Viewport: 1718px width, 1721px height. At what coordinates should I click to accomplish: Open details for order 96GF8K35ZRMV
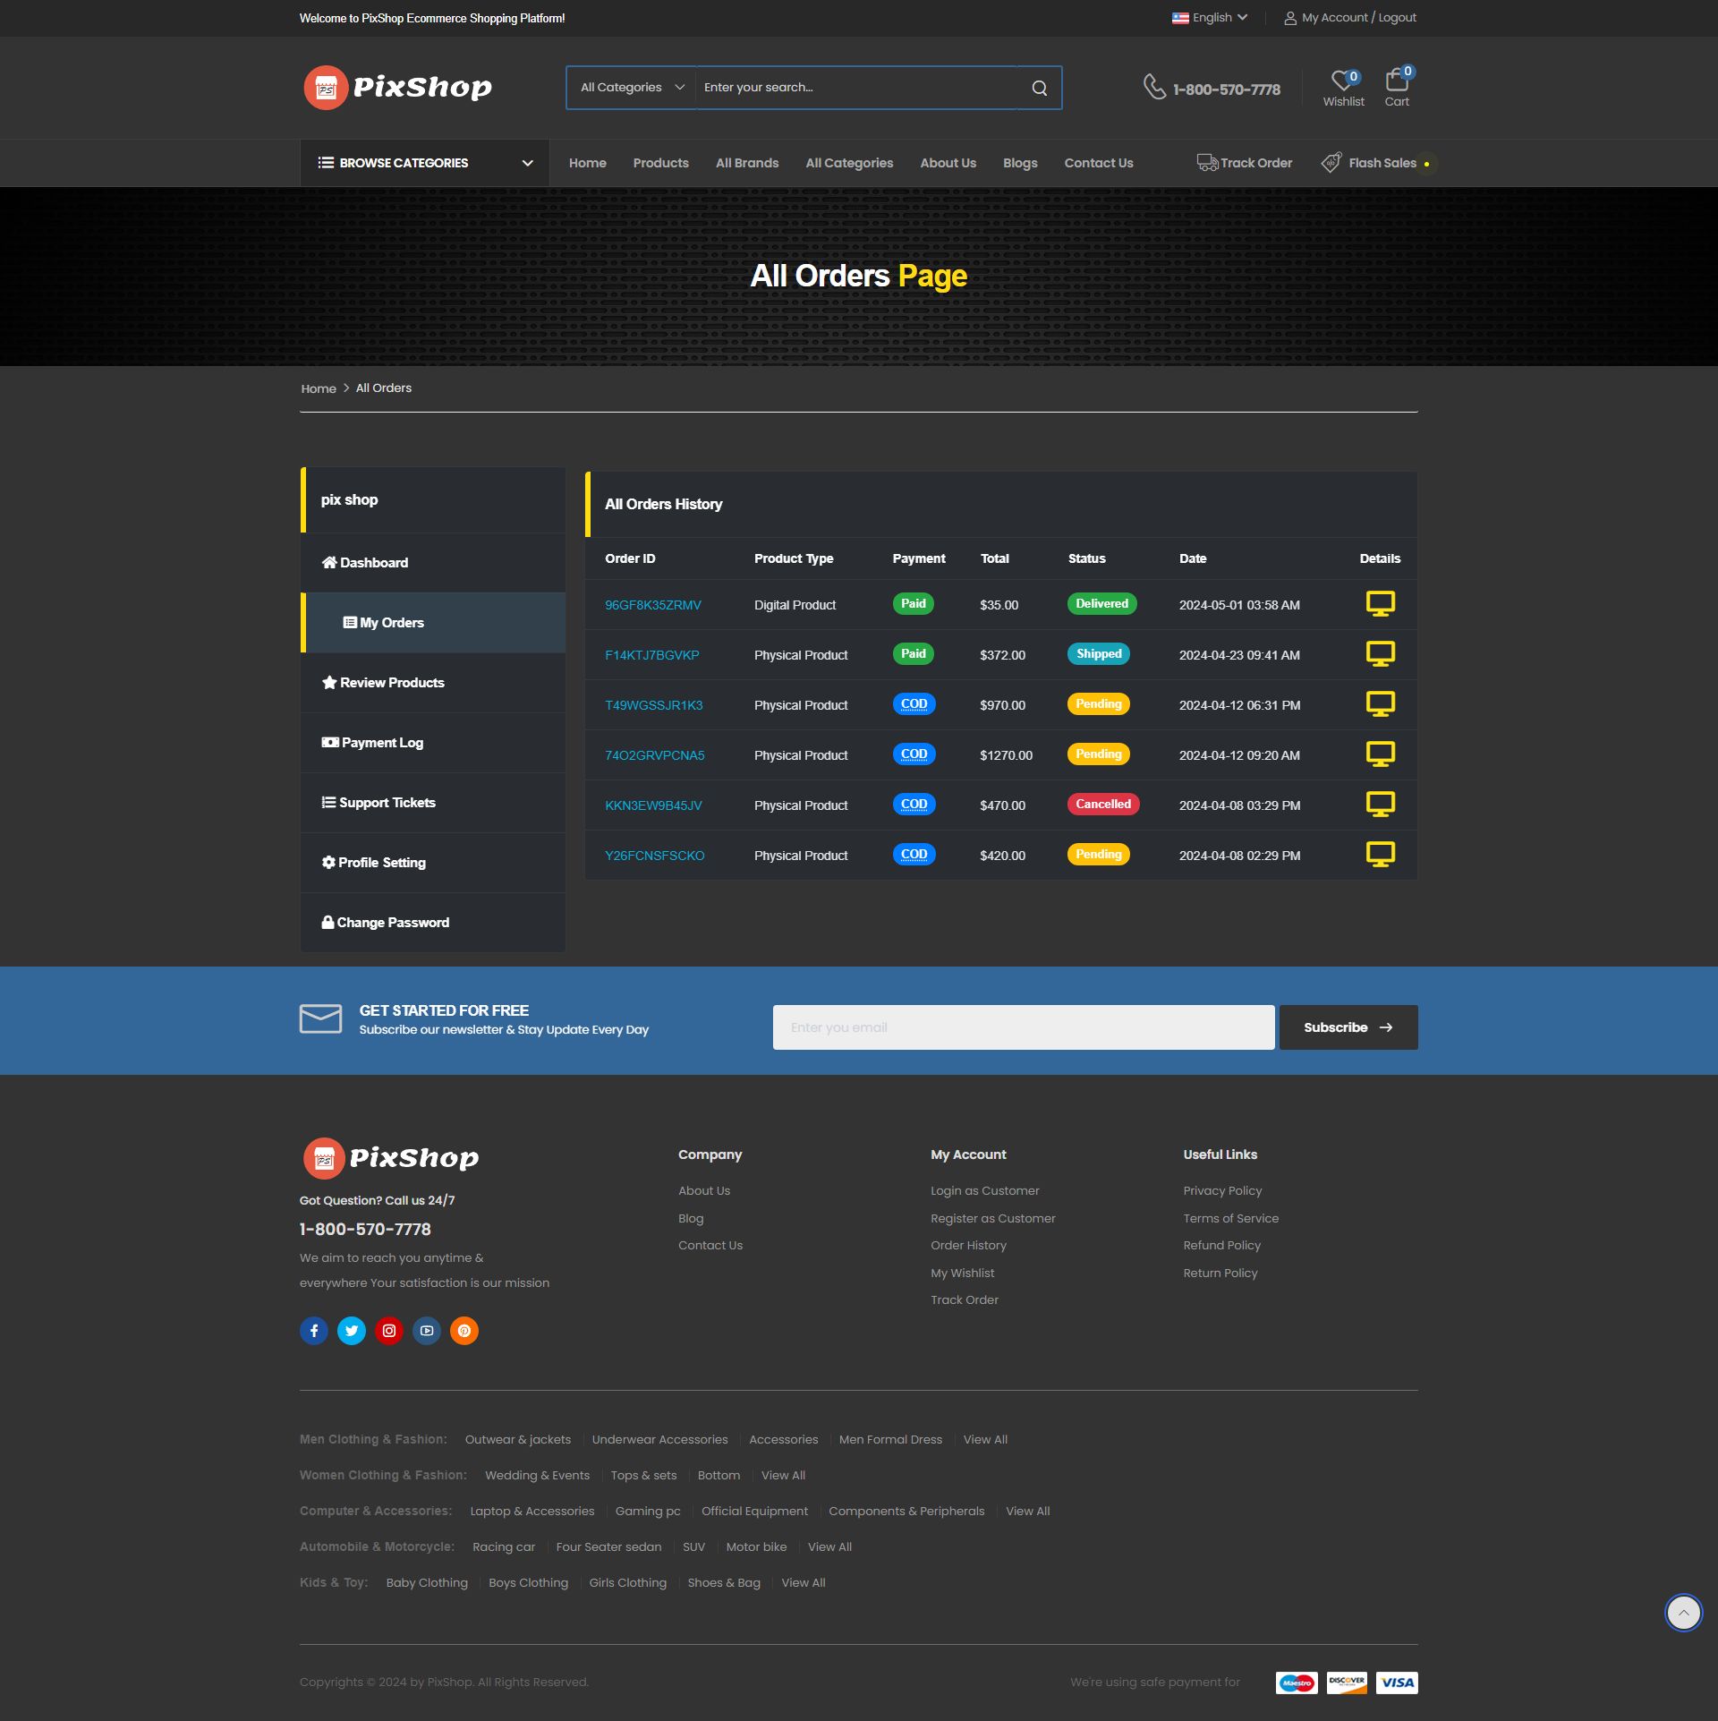1380,604
